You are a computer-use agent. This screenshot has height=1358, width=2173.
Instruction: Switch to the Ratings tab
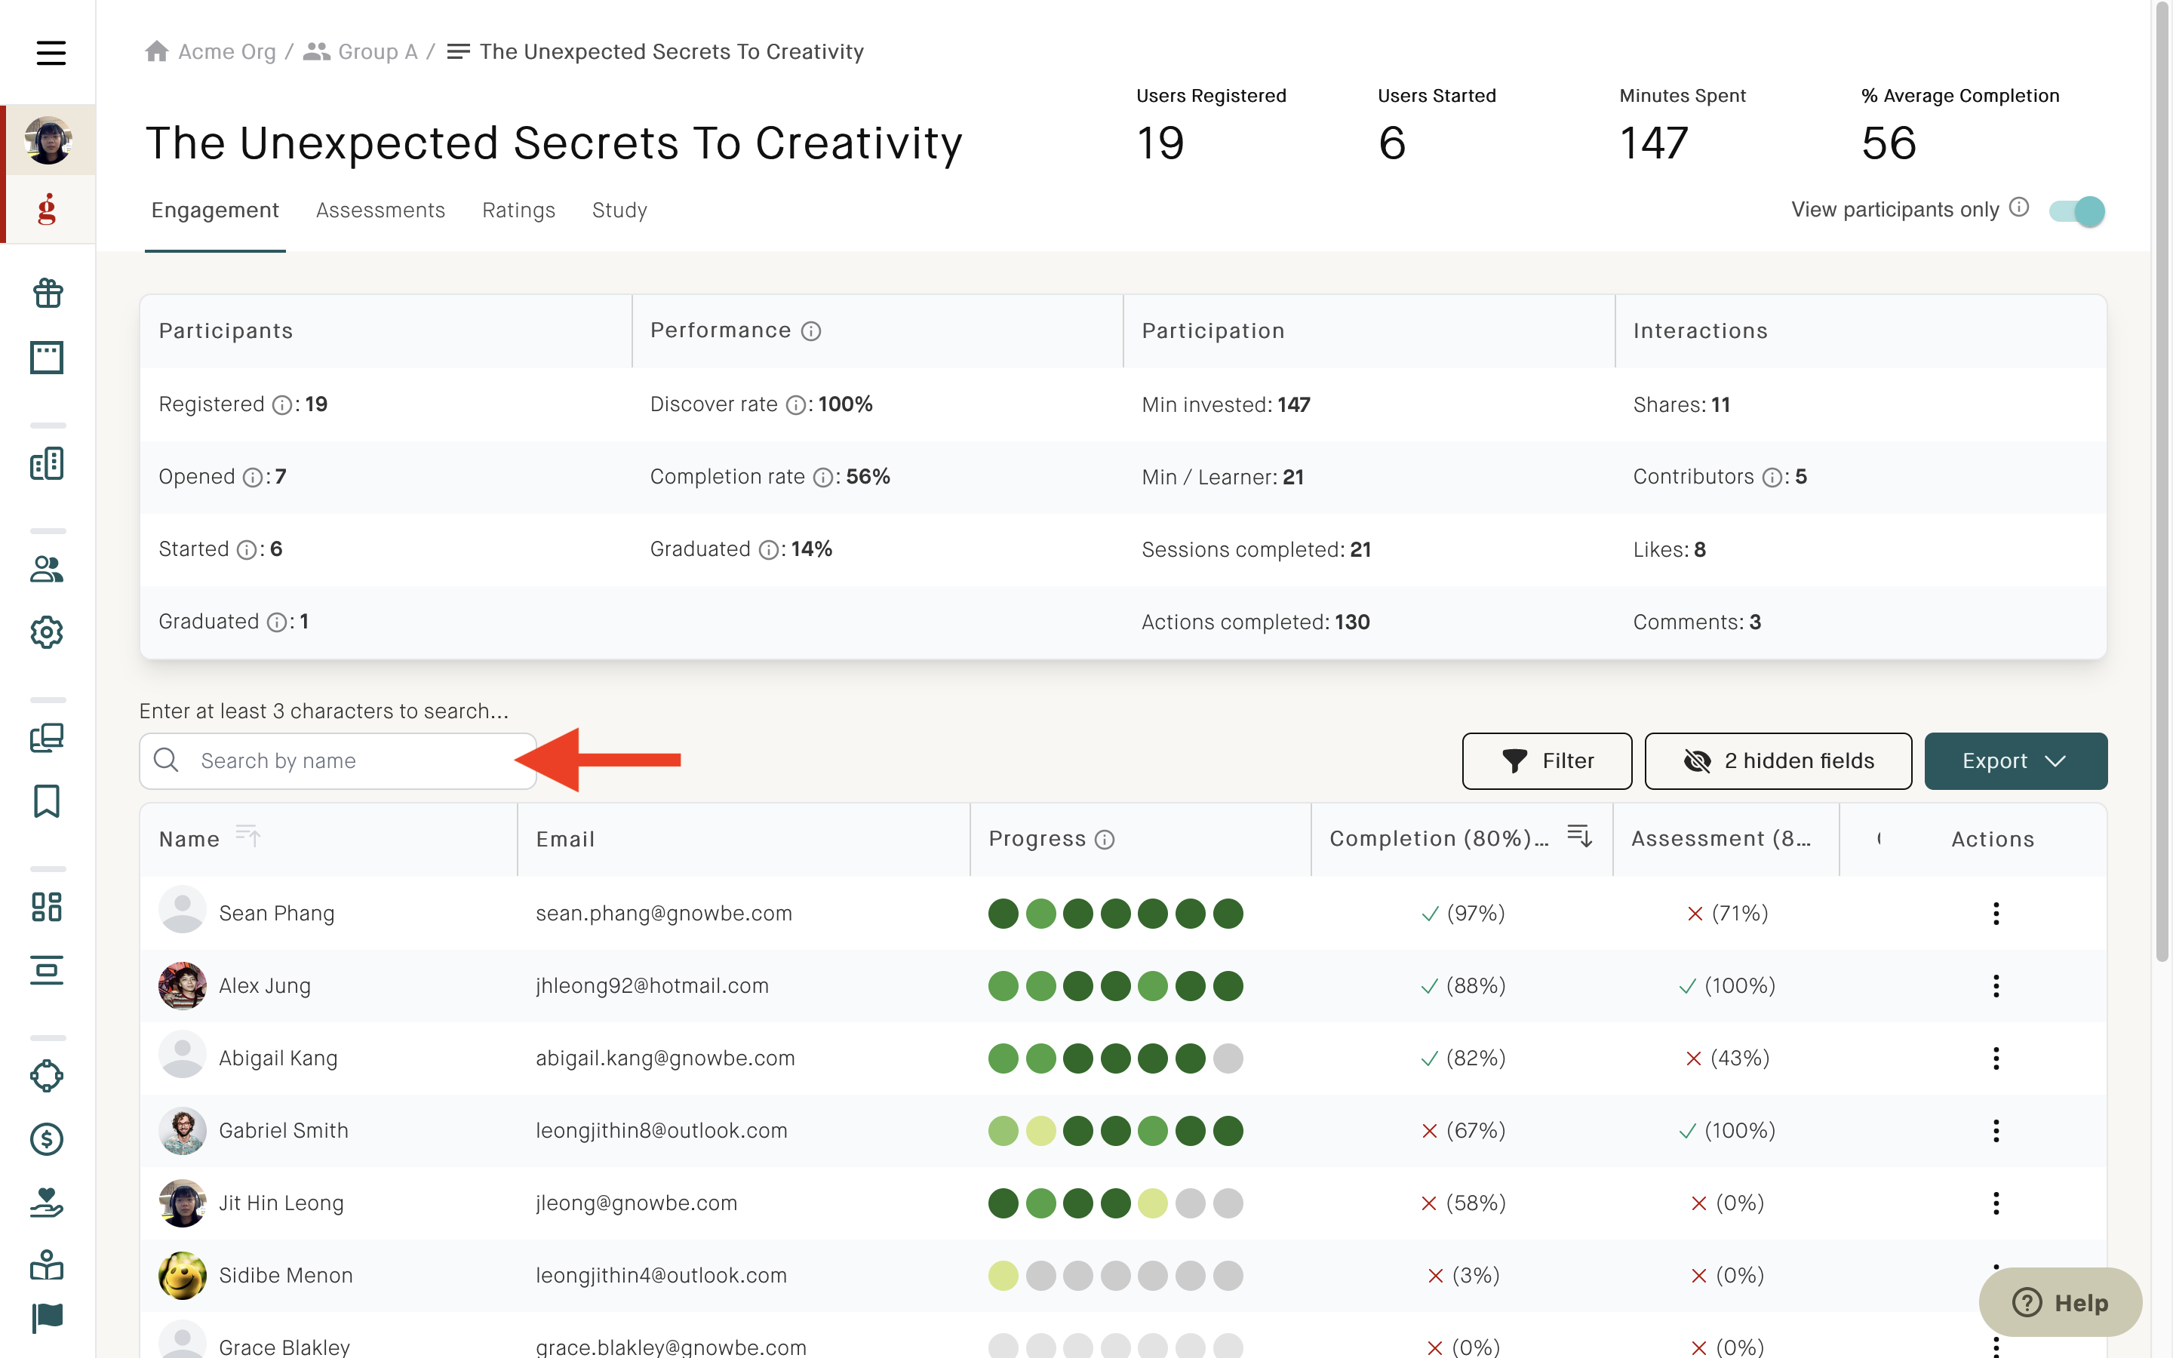tap(519, 210)
